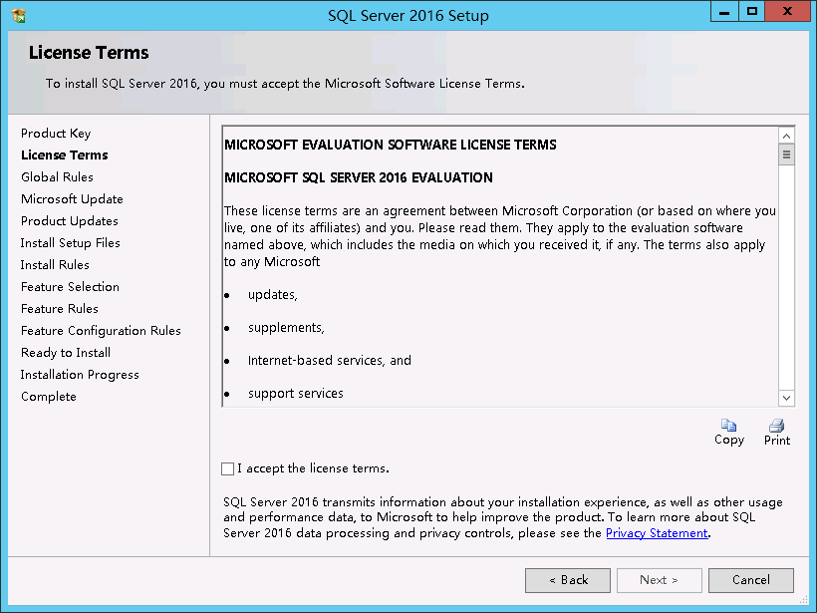
Task: Select the Install Setup Files step
Action: point(71,243)
